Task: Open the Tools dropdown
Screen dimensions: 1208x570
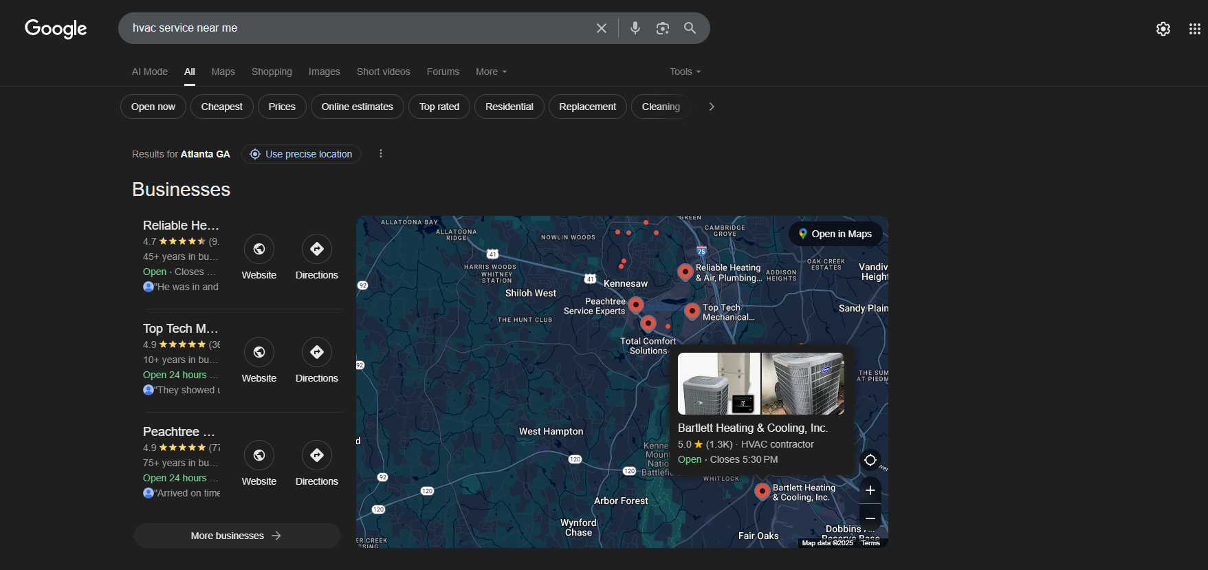Action: 685,72
